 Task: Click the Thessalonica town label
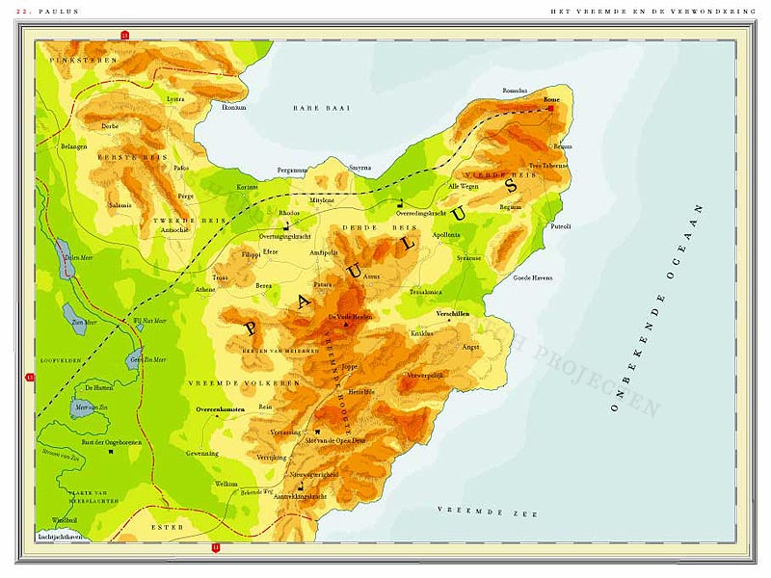pos(428,290)
